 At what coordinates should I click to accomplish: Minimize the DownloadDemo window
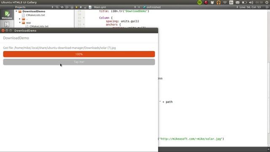click(7, 30)
